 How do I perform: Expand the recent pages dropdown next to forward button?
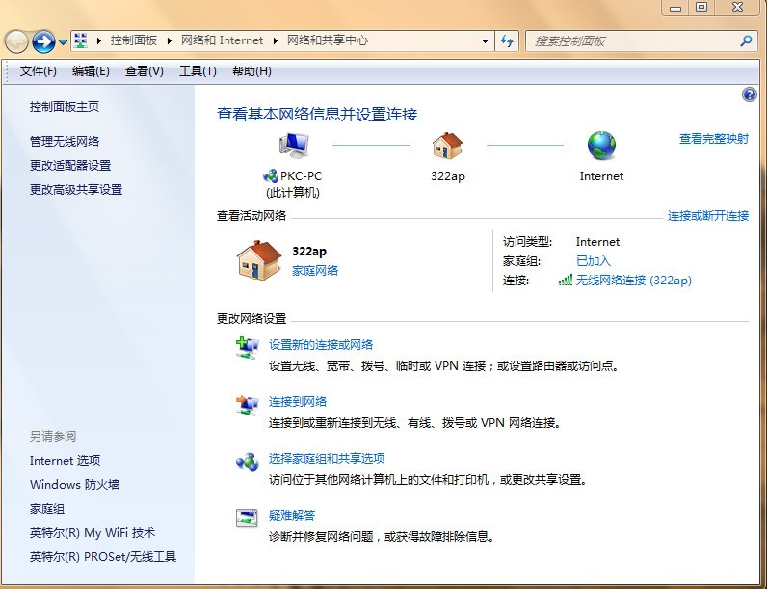coord(64,42)
